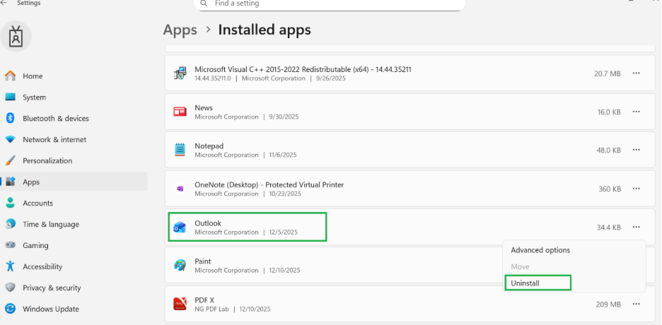The image size is (662, 325).
Task: Open more options for PDF X
Action: [637, 304]
